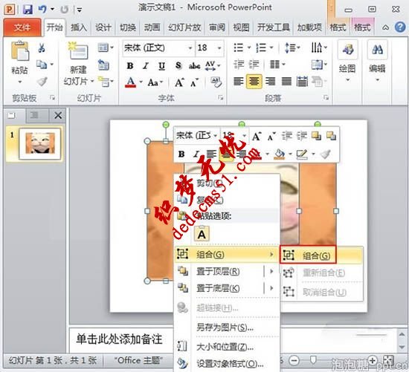Click the mini toolbar Format Painter brush
The height and width of the screenshot is (372, 409).
coord(325,154)
